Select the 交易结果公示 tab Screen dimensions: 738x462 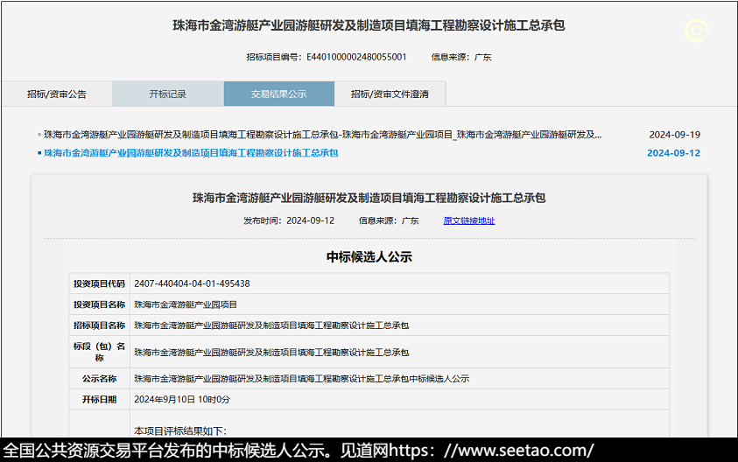(278, 94)
